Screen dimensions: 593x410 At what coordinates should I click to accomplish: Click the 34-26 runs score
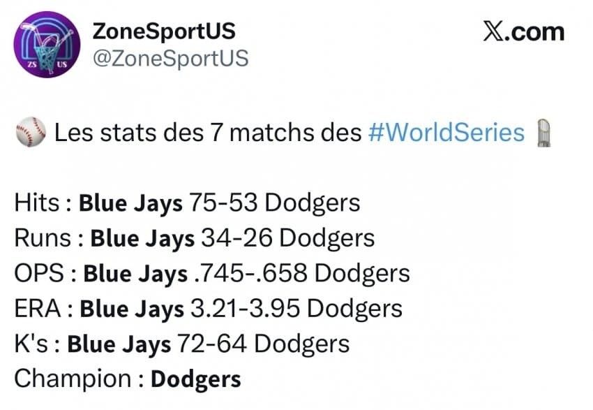click(235, 238)
